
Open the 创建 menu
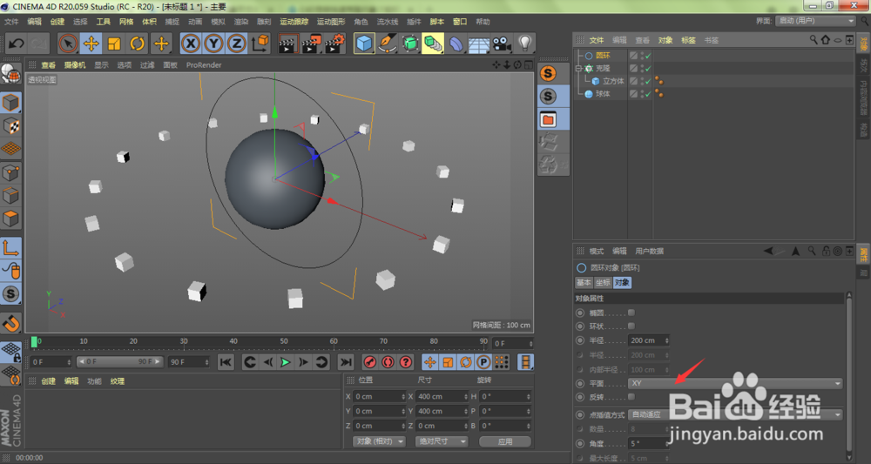57,22
